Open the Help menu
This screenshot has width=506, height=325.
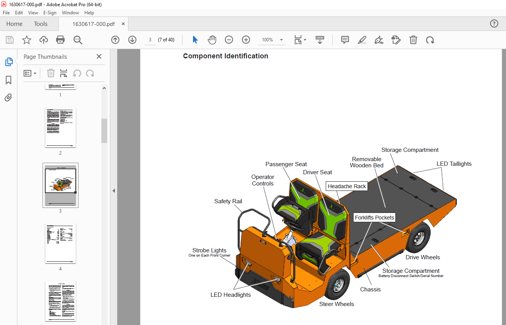[x=89, y=13]
